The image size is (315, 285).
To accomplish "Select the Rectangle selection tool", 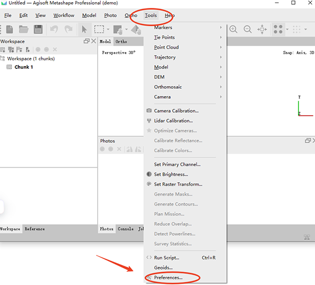I will pyautogui.click(x=99, y=29).
